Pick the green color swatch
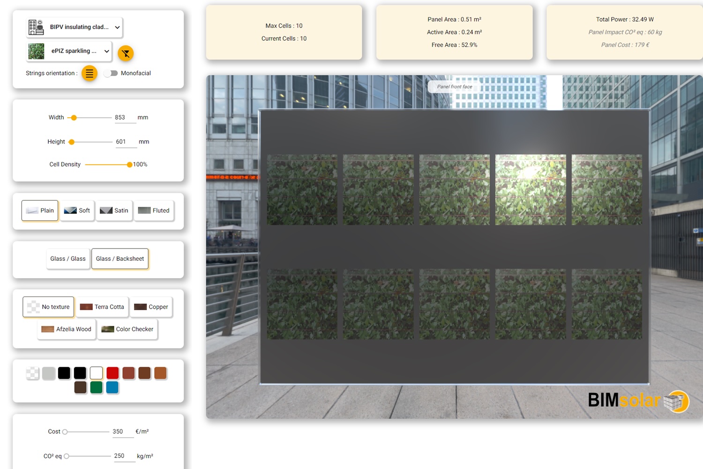The width and height of the screenshot is (703, 469). click(97, 387)
